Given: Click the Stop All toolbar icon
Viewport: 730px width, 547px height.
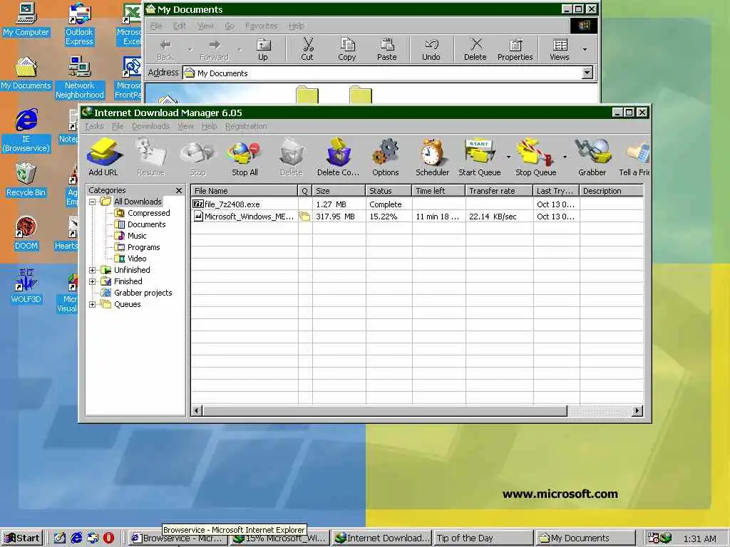Looking at the screenshot, I should [245, 157].
